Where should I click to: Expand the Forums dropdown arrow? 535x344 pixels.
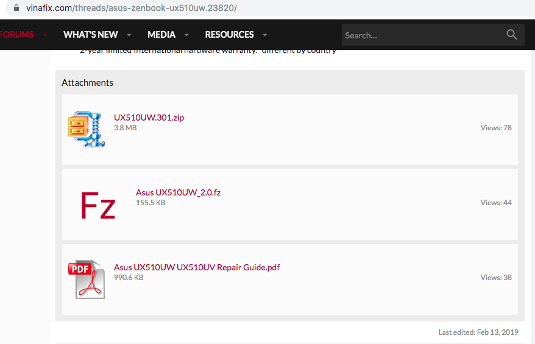click(x=44, y=35)
